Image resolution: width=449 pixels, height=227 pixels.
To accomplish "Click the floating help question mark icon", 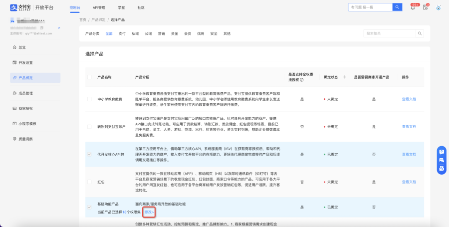I will click(442, 152).
